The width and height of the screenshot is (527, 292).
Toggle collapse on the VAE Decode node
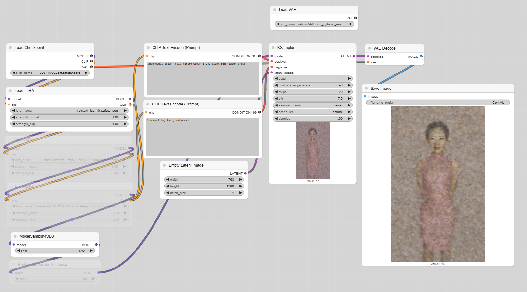[x=369, y=48]
